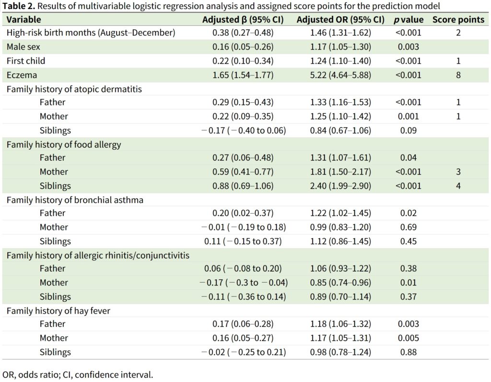Click 'Family history of allergic rhinitis/conjunctivitis' heading

click(x=98, y=255)
